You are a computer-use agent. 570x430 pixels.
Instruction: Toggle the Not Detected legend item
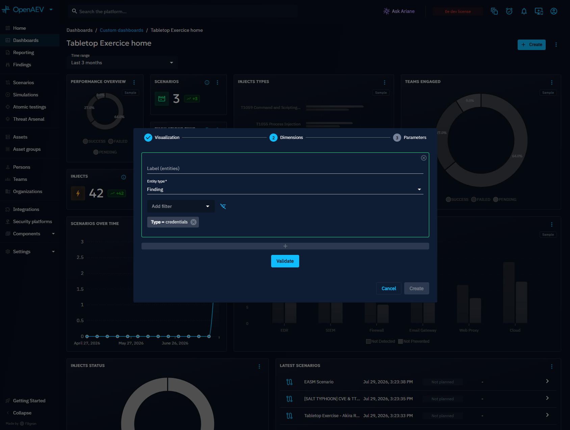pos(381,341)
